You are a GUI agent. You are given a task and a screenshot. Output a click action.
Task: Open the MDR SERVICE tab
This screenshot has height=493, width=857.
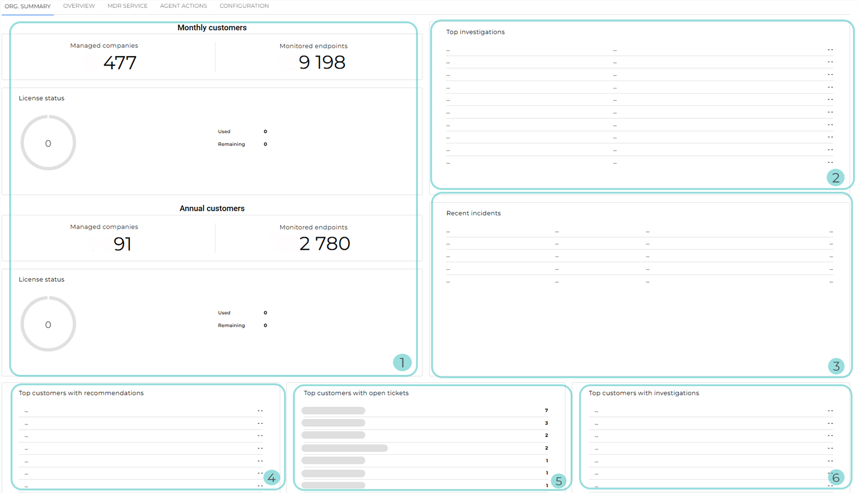(127, 6)
